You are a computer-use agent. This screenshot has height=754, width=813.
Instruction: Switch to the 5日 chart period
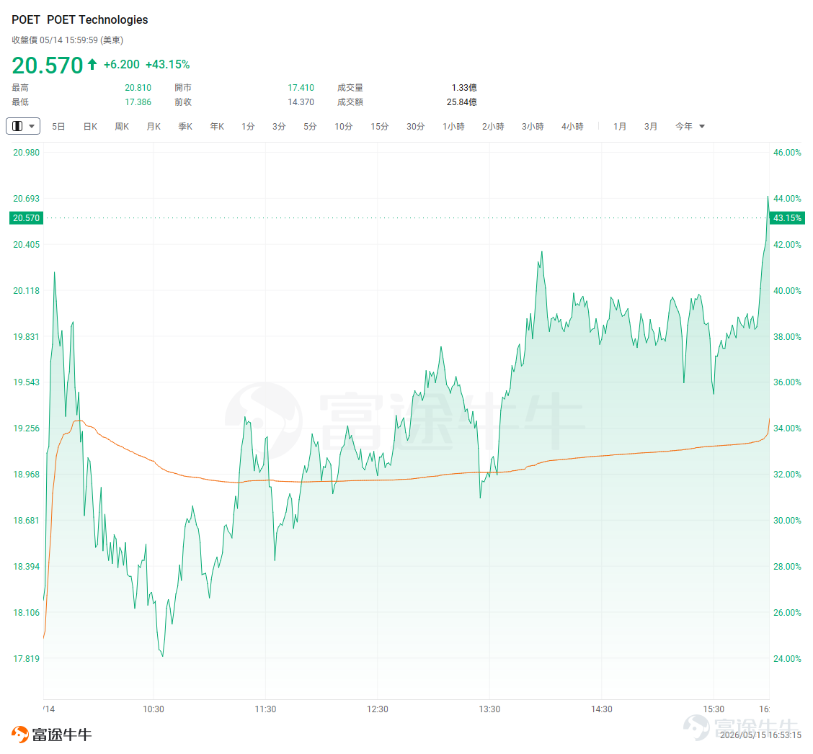(x=58, y=127)
